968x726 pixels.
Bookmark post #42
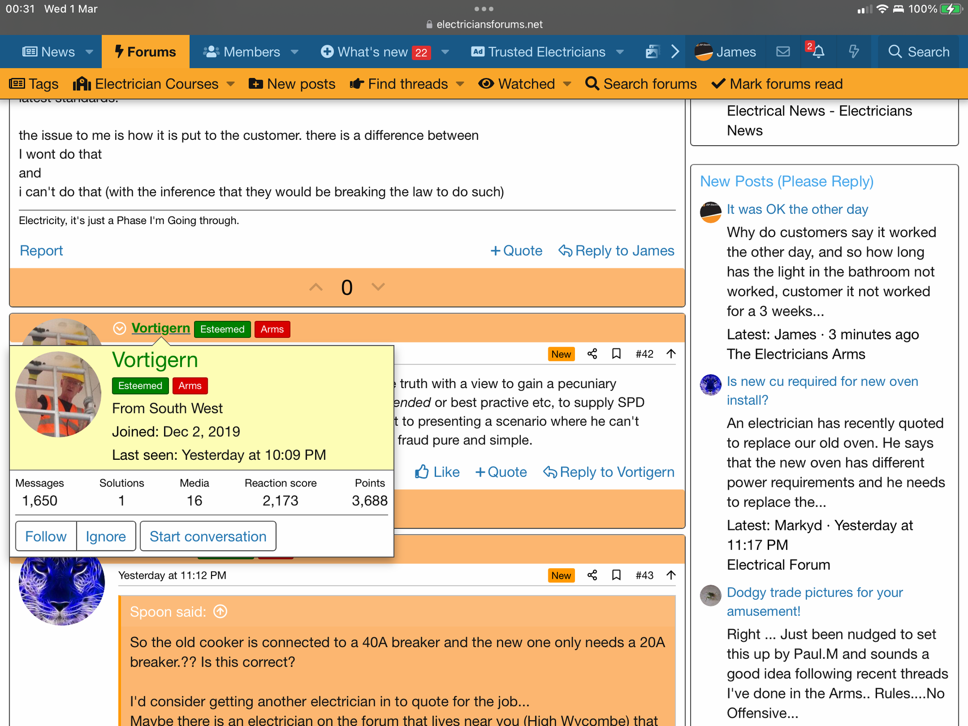tap(616, 354)
